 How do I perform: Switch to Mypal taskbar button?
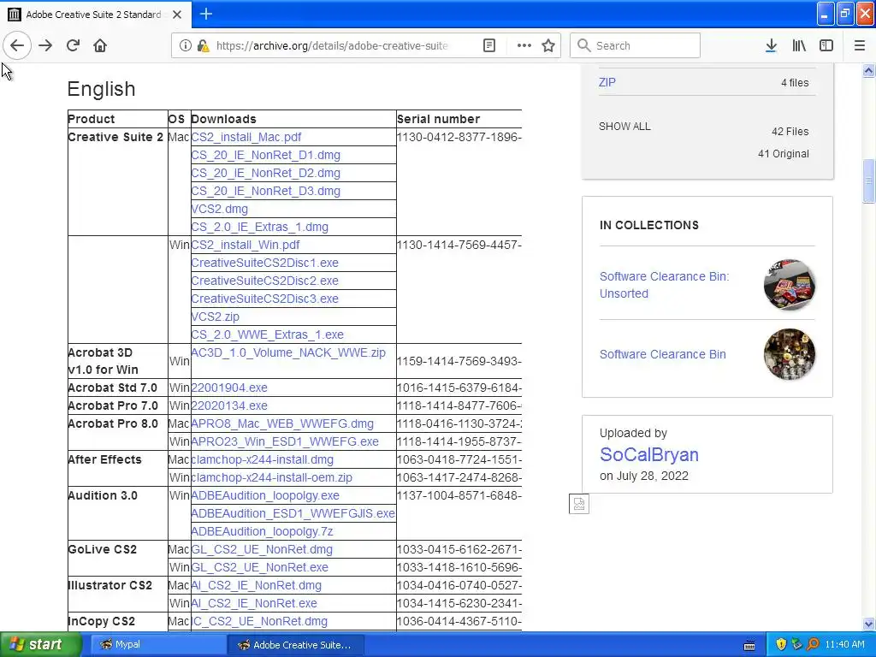pyautogui.click(x=157, y=645)
